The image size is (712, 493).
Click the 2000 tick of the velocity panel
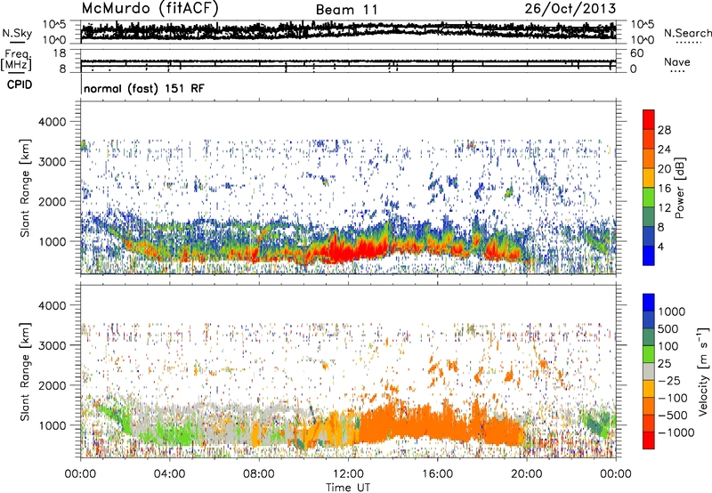pos(52,385)
